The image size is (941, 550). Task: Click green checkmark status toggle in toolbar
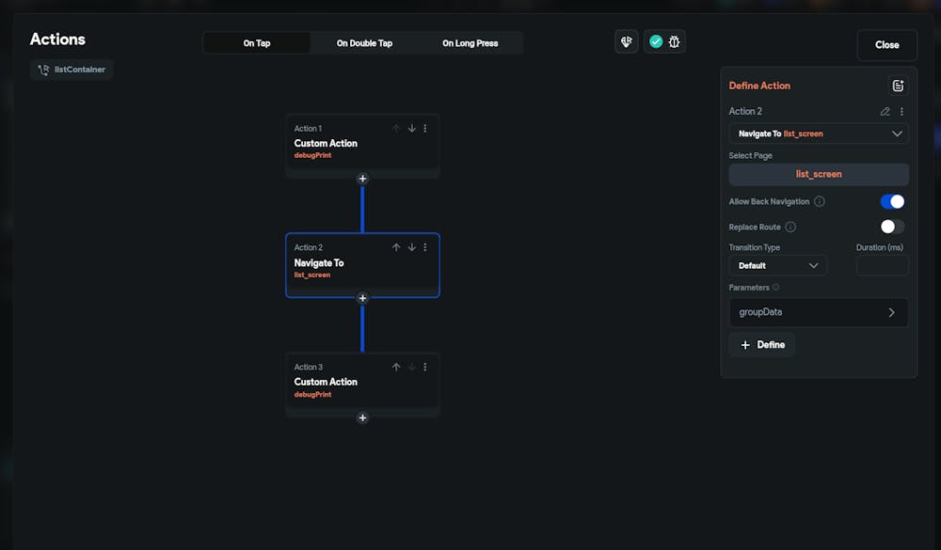656,42
